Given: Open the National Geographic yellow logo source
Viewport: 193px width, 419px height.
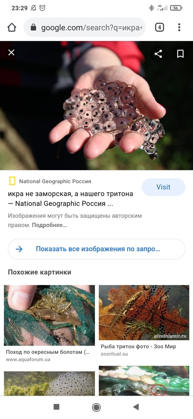Looking at the screenshot, I should click(x=12, y=181).
